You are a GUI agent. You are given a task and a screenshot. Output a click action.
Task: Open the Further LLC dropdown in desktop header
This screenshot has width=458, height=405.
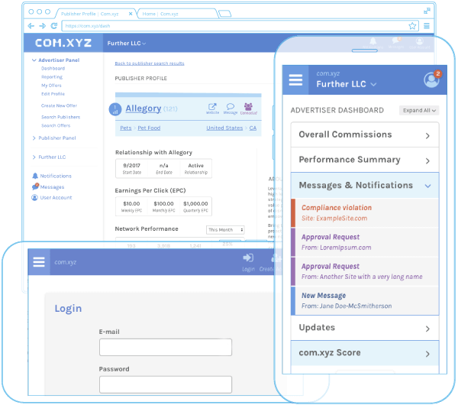point(127,44)
